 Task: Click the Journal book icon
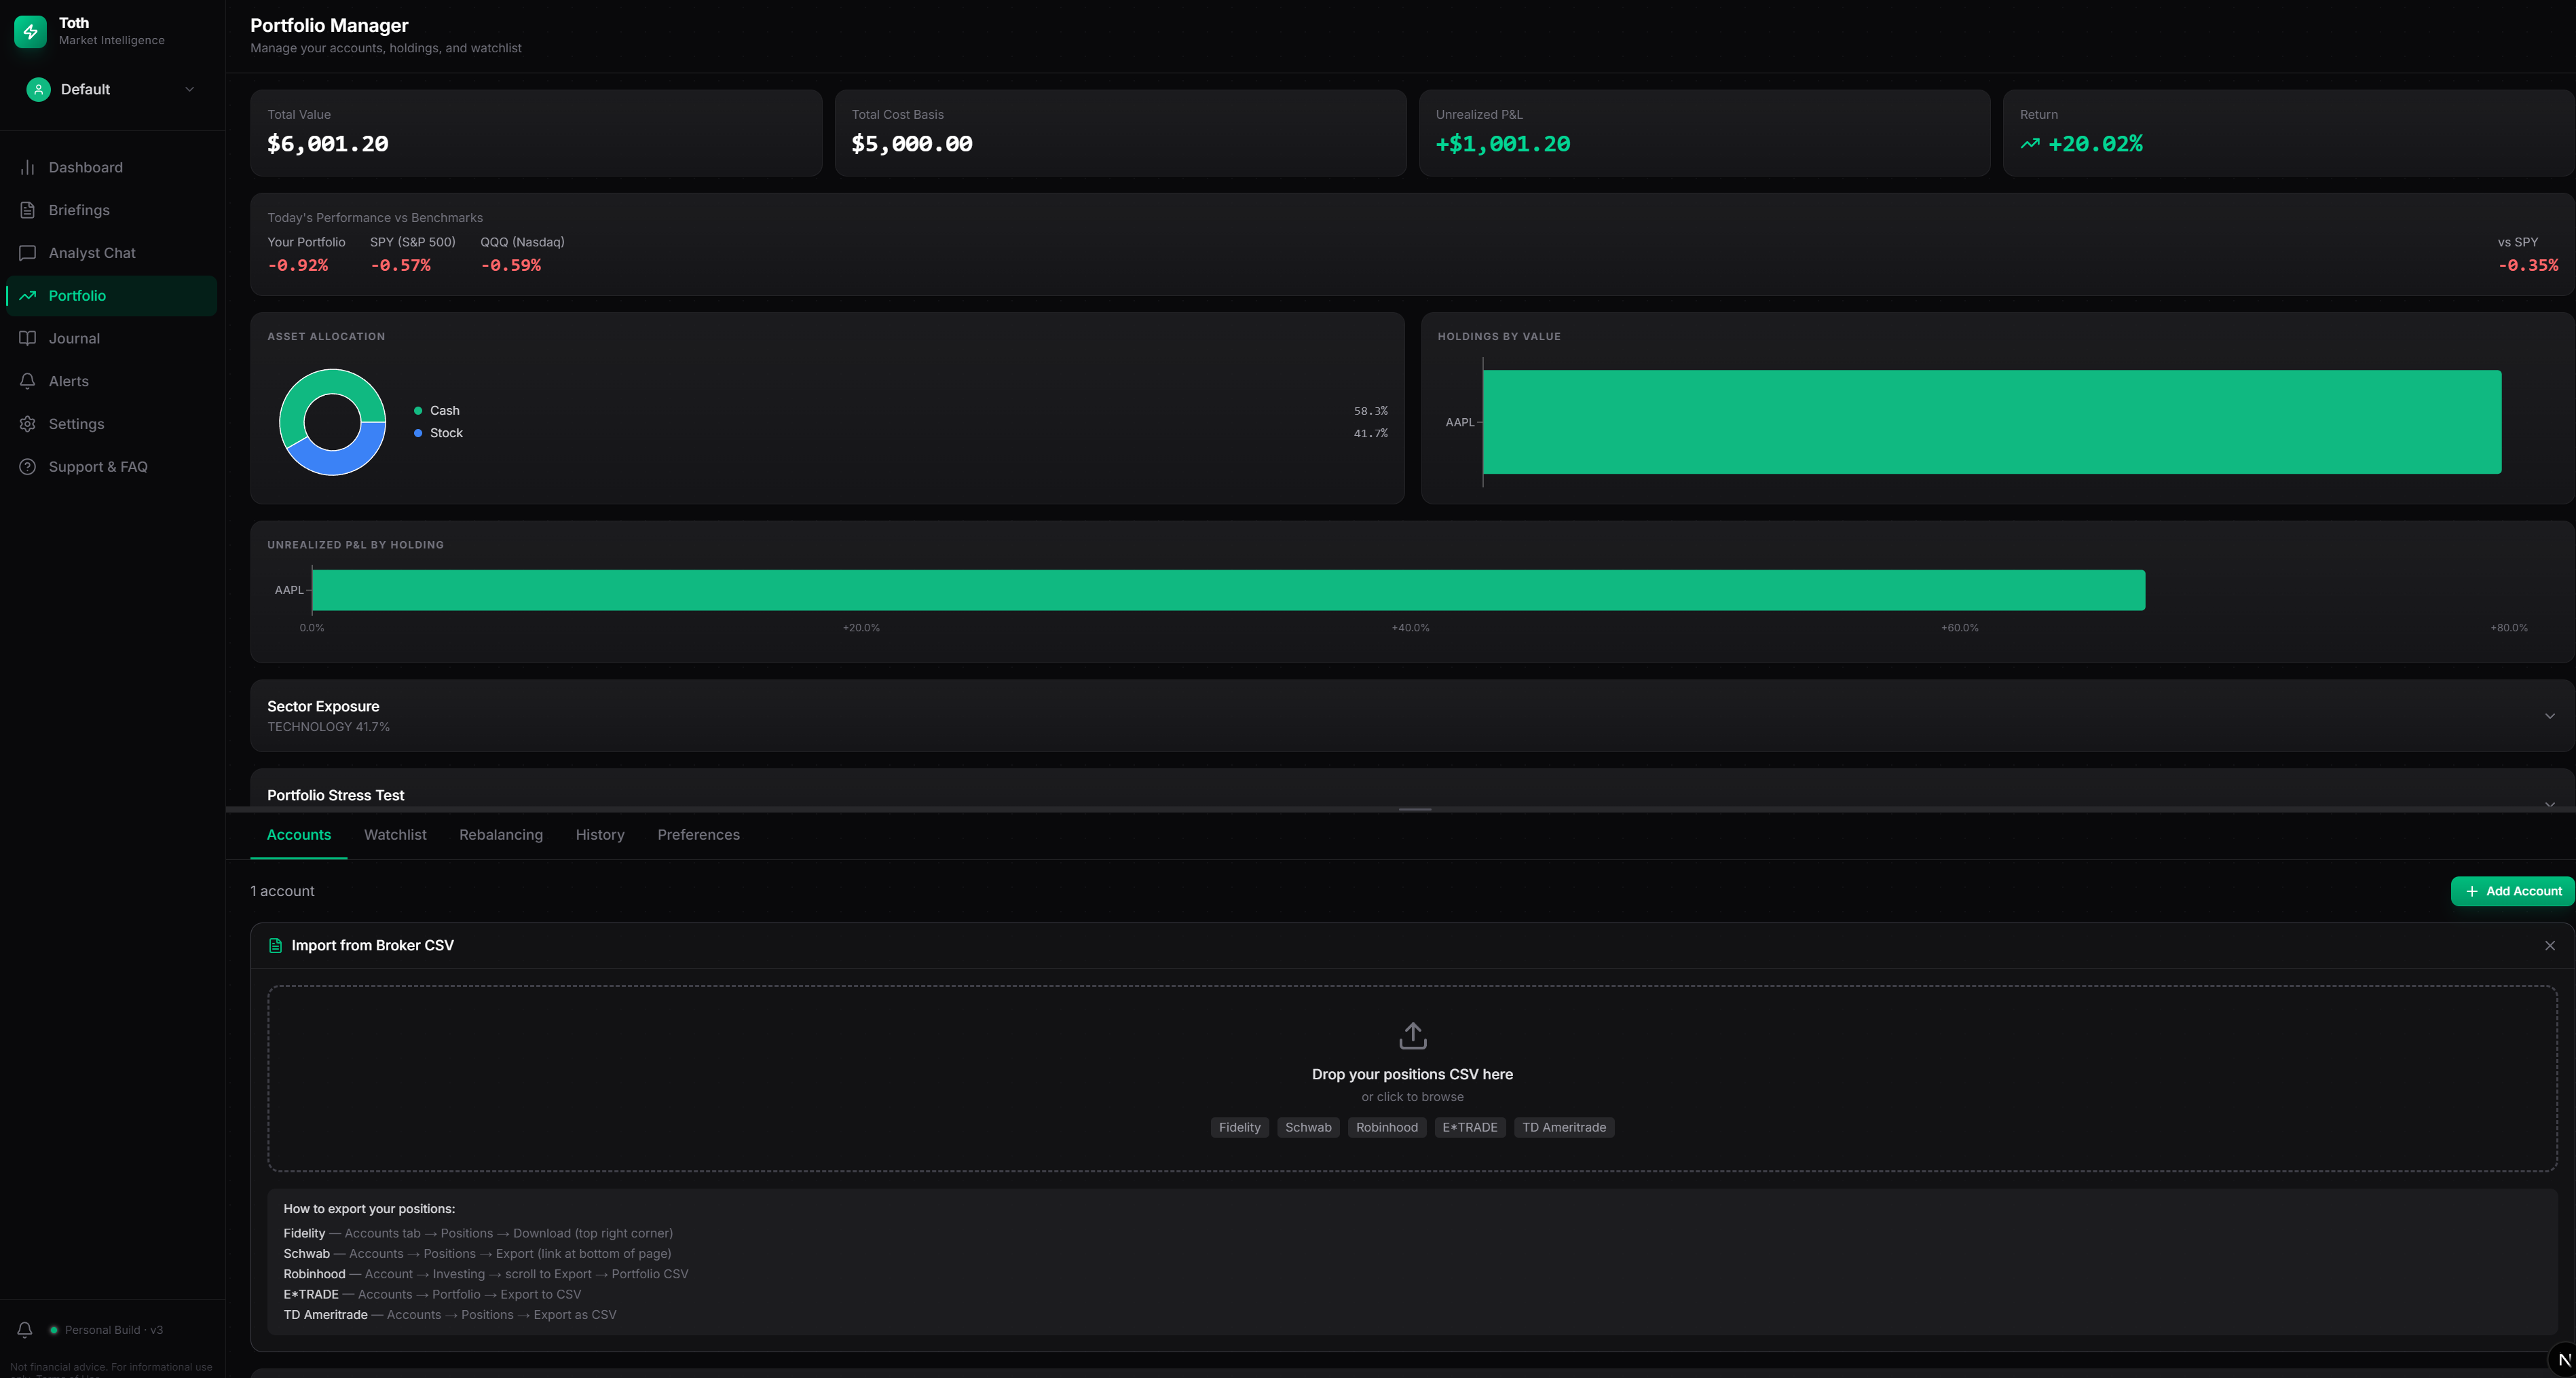[x=28, y=338]
